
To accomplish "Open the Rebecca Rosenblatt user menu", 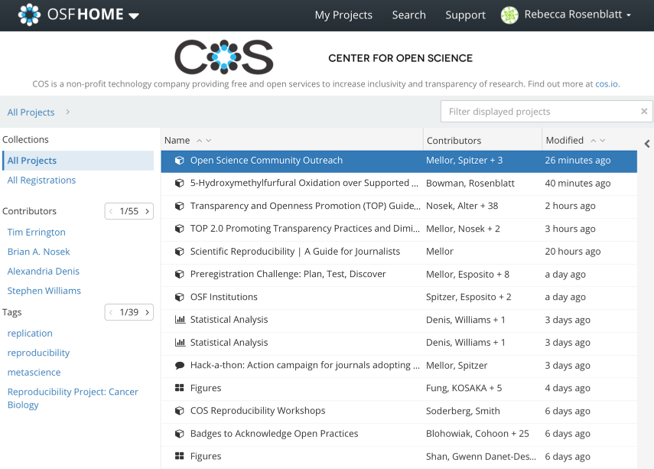I will [578, 15].
